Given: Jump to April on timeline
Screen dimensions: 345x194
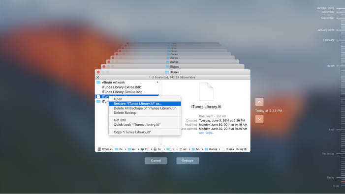Looking at the screenshot, I should click(332, 130).
